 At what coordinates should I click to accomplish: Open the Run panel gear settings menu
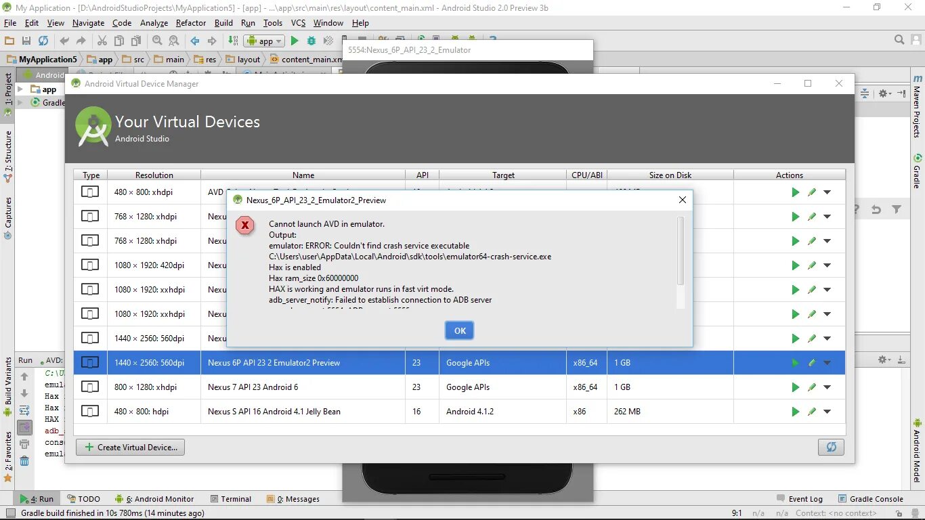click(884, 360)
